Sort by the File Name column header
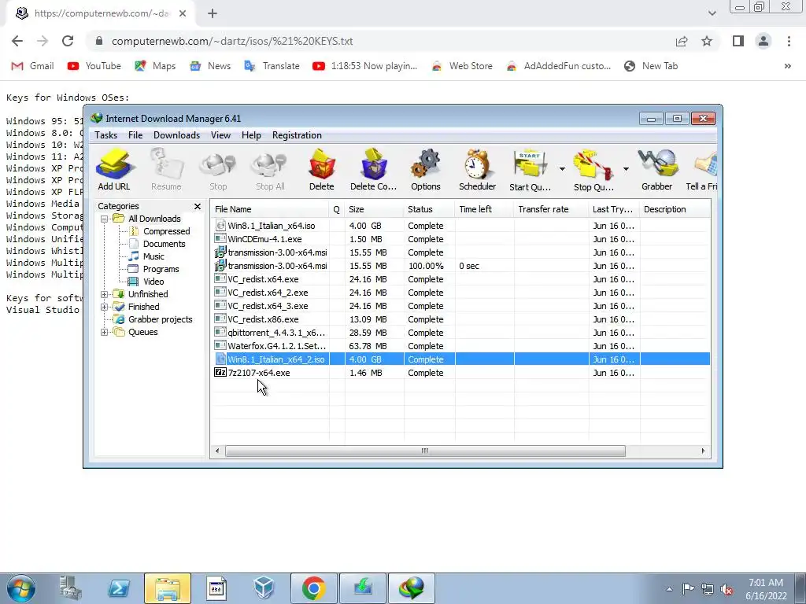This screenshot has width=806, height=604. click(x=270, y=209)
